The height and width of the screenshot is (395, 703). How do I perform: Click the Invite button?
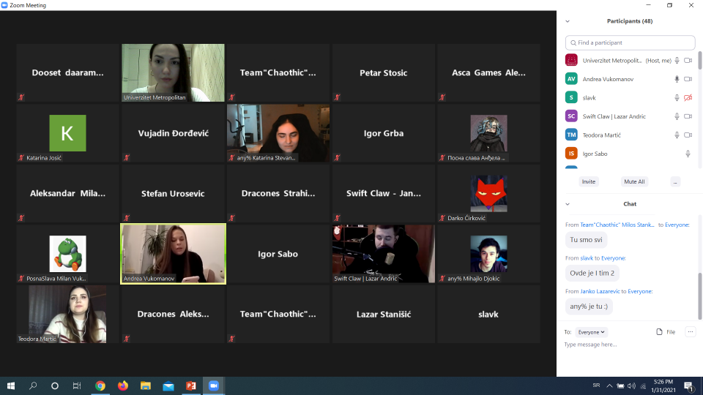[x=588, y=181]
